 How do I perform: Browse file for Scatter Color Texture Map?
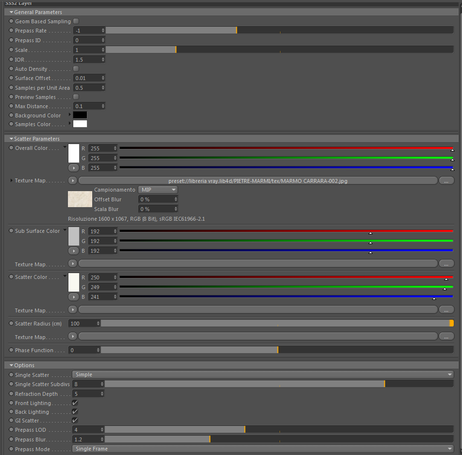[x=446, y=310]
